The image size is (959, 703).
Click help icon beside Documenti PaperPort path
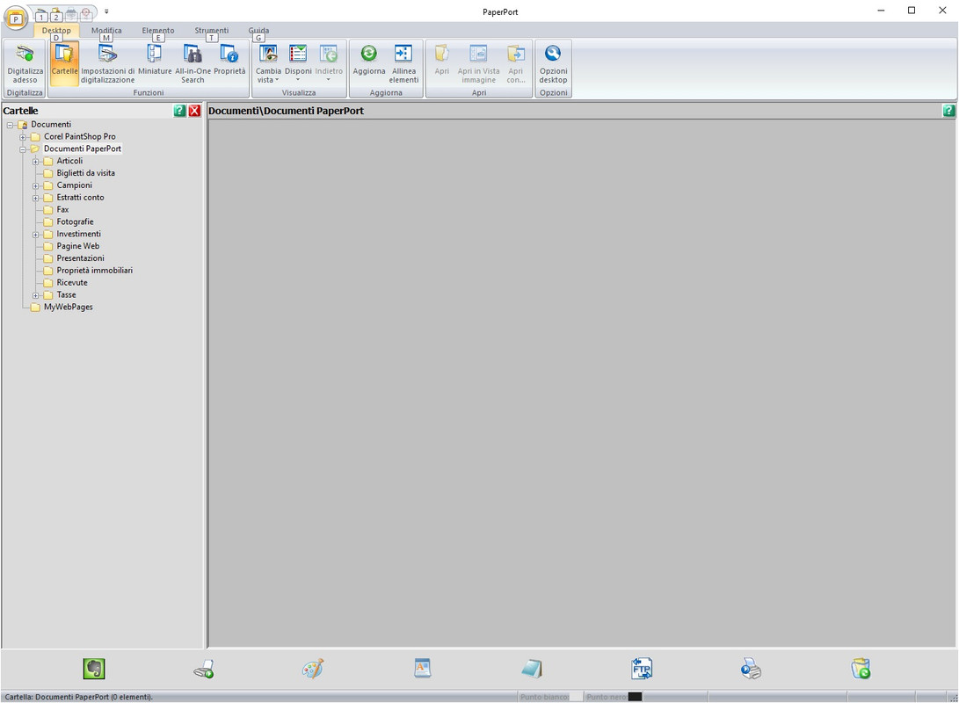click(x=948, y=111)
